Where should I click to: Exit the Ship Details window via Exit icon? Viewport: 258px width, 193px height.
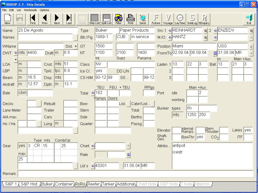249,19
